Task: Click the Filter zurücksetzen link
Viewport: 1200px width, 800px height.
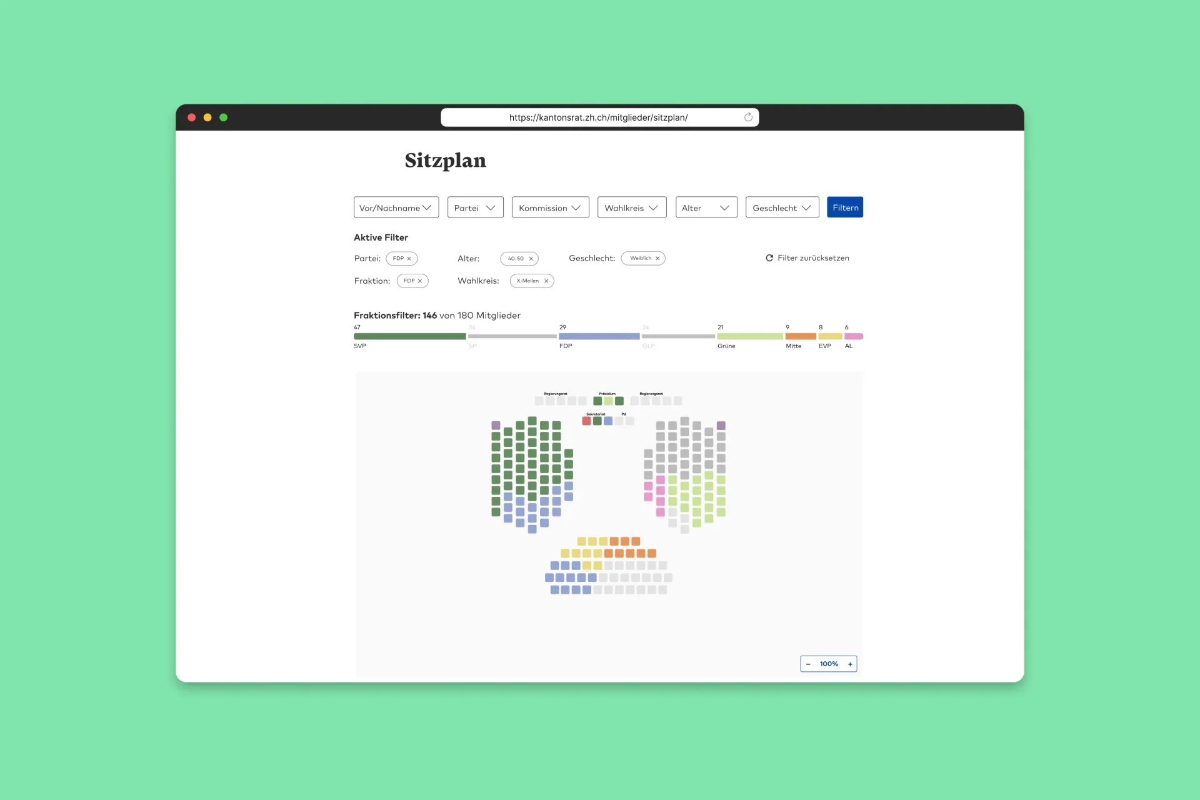Action: coord(813,258)
